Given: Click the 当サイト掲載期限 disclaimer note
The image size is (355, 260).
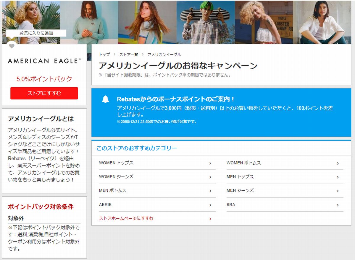Looking at the screenshot, I should [x=164, y=75].
